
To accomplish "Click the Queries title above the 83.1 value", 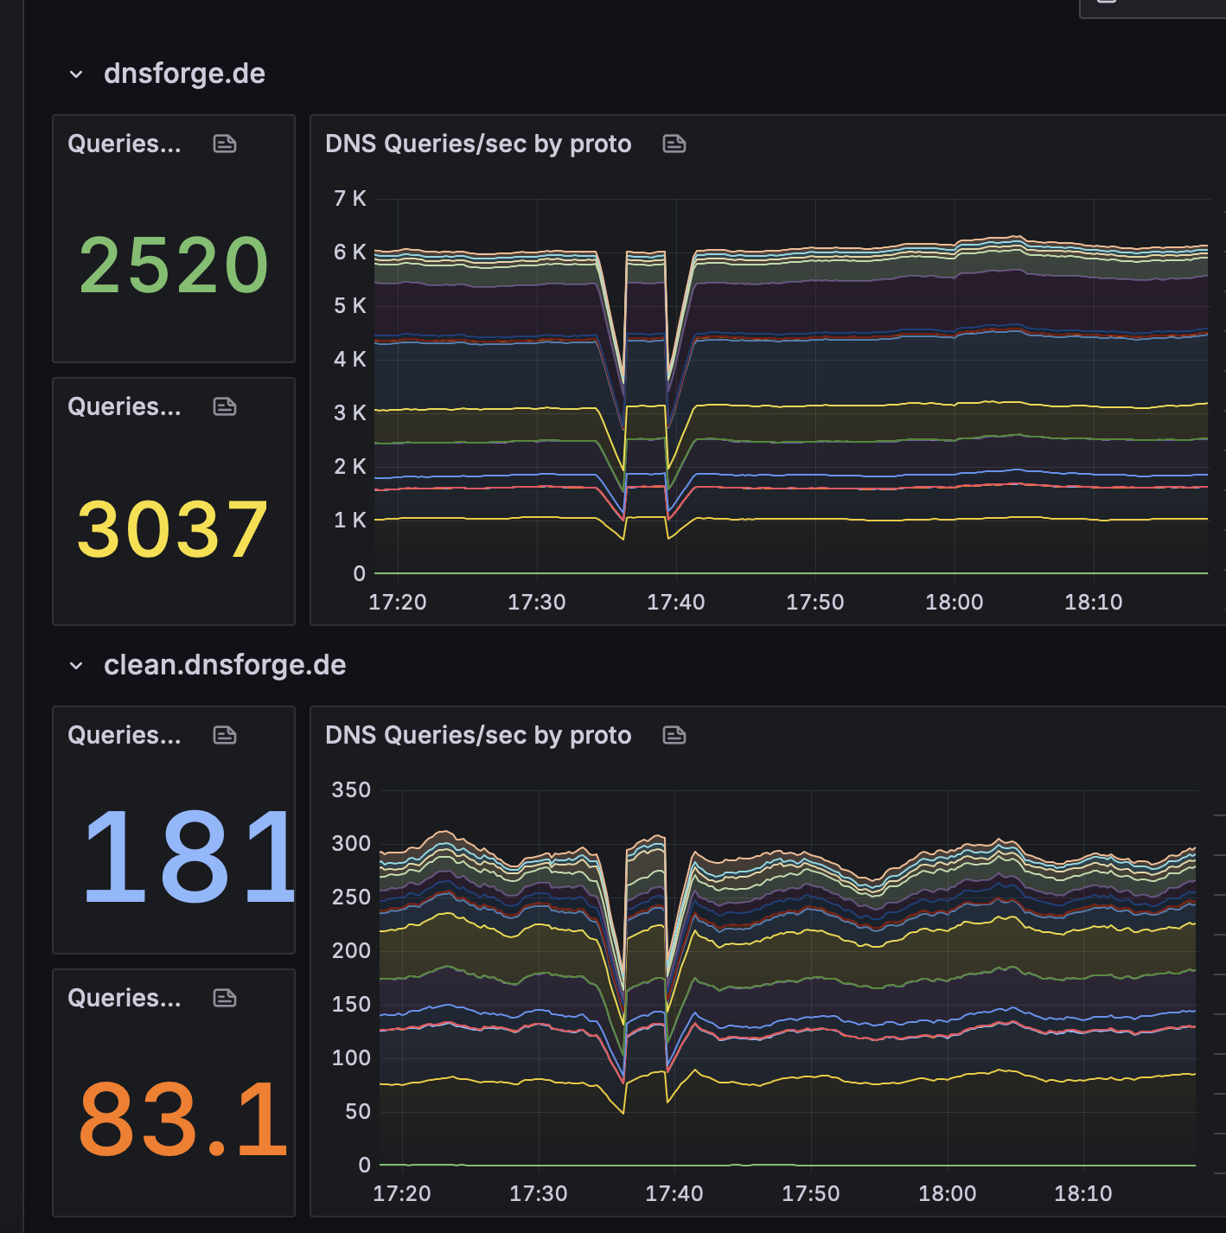I will coord(125,998).
